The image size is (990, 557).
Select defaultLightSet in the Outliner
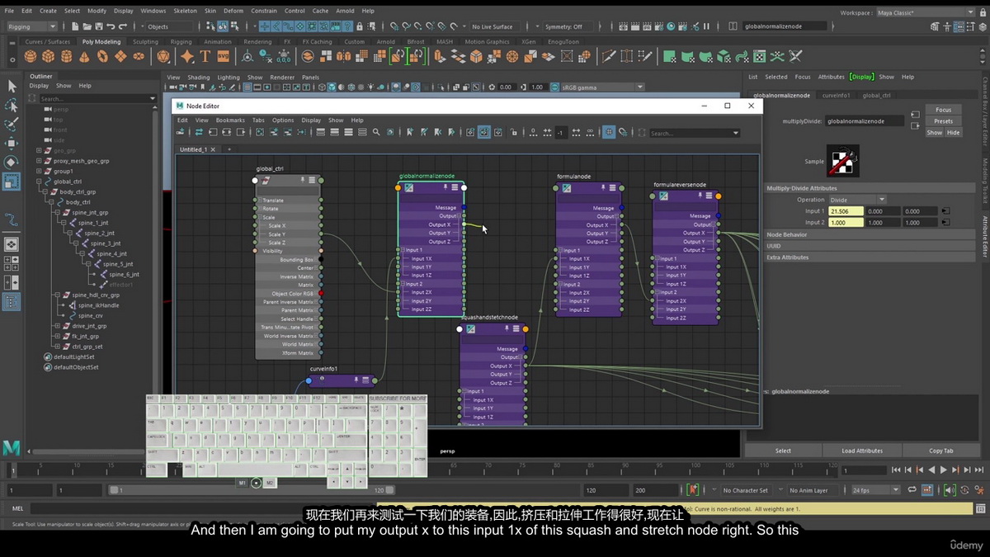(x=74, y=357)
